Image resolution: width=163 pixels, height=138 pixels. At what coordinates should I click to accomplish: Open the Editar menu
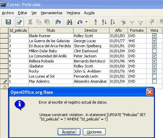tap(23, 13)
